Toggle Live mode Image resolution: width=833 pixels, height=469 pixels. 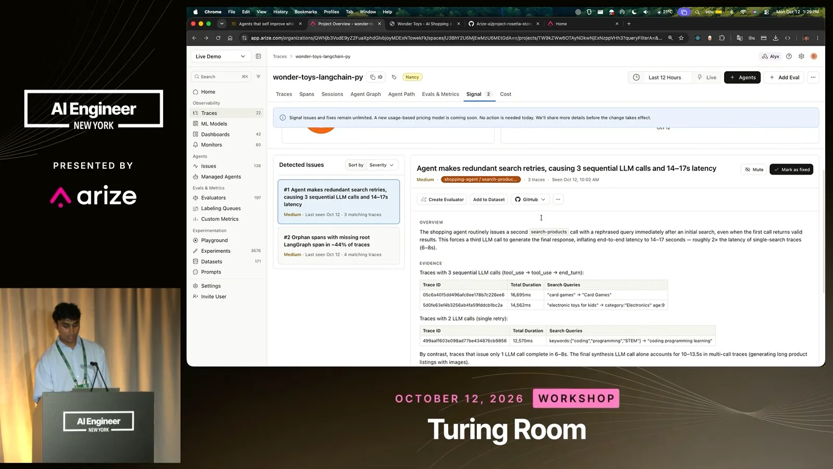point(706,78)
